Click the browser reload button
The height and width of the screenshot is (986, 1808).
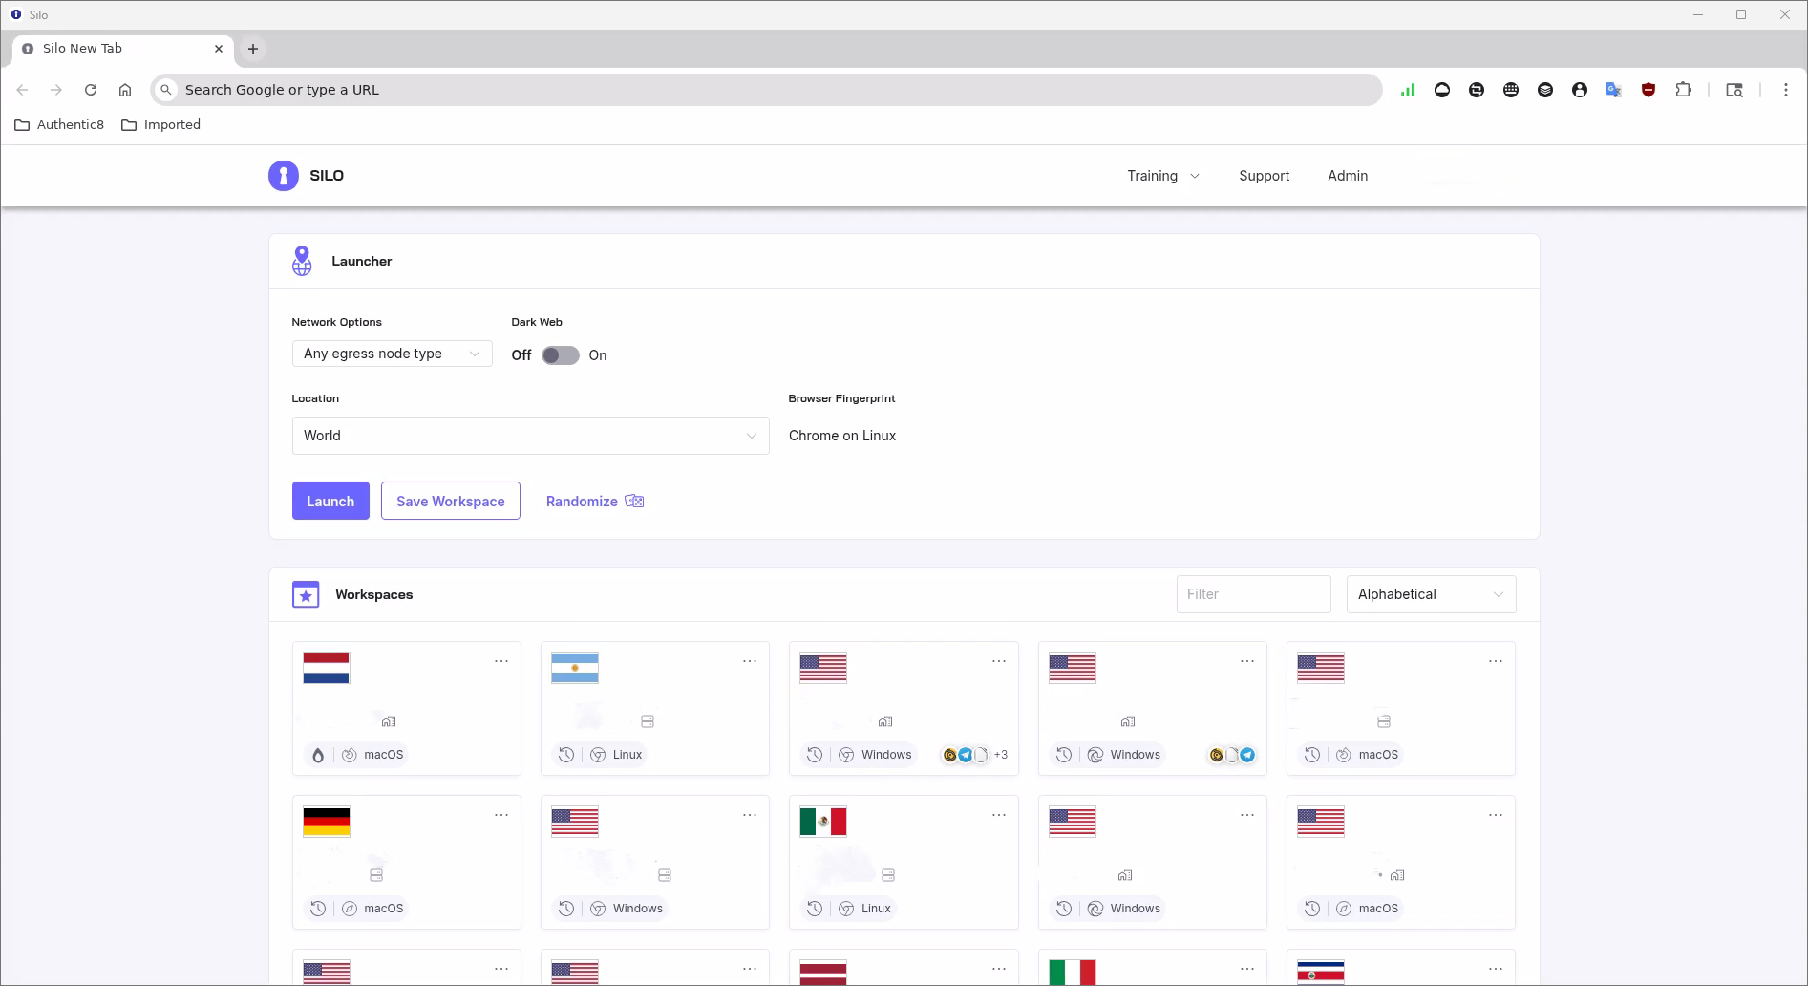click(x=91, y=90)
